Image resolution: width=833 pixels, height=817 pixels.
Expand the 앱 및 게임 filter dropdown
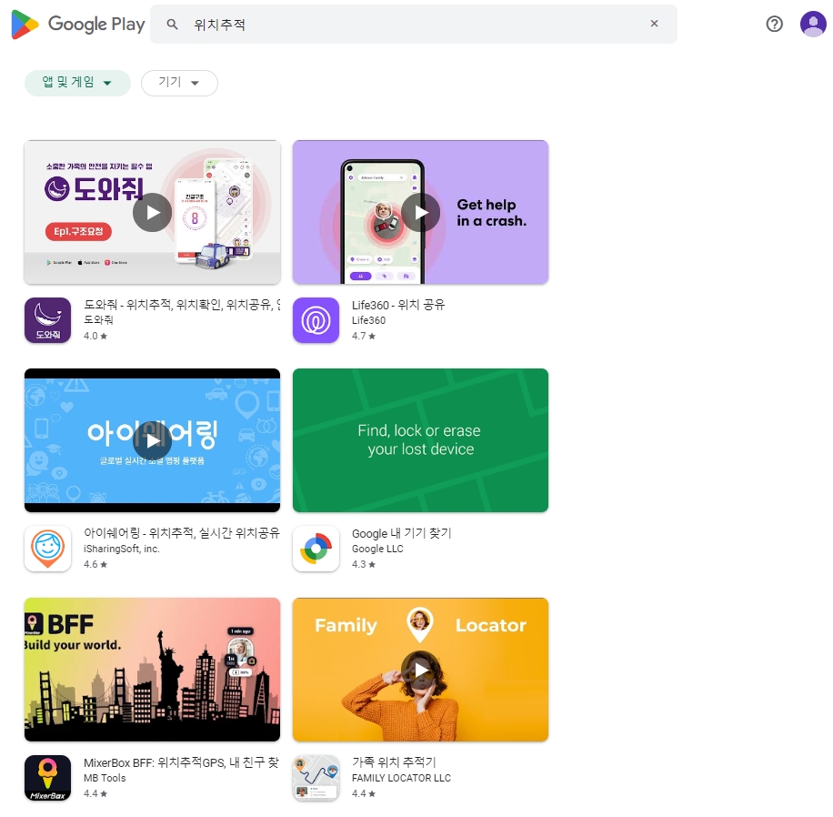point(77,83)
